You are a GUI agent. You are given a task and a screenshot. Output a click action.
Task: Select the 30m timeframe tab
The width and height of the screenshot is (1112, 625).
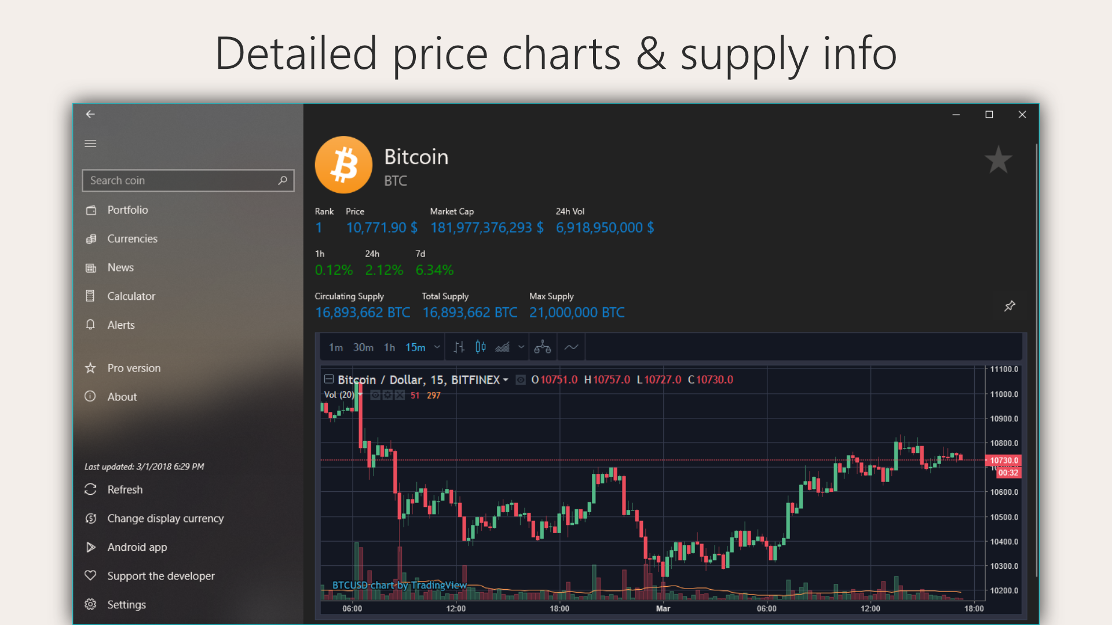tap(363, 347)
